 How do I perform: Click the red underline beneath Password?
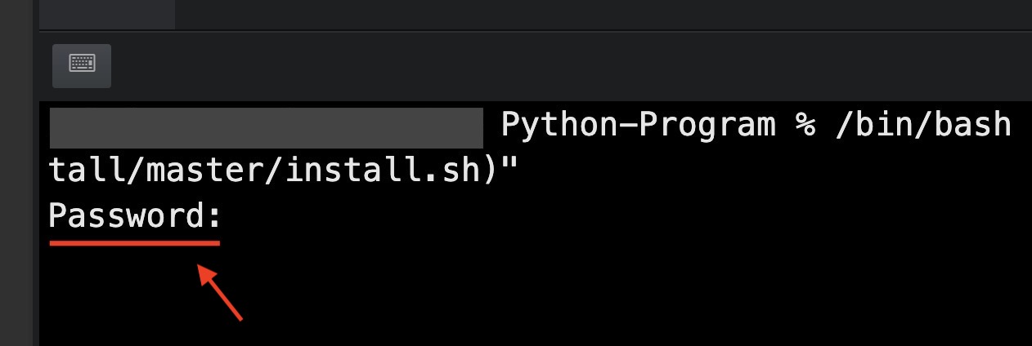click(134, 242)
